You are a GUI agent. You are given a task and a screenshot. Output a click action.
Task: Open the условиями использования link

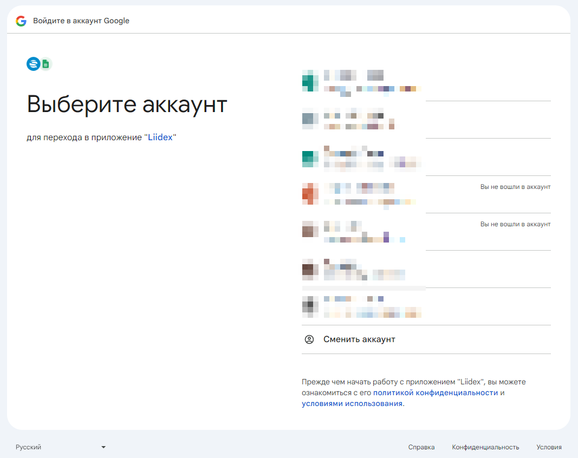(352, 403)
